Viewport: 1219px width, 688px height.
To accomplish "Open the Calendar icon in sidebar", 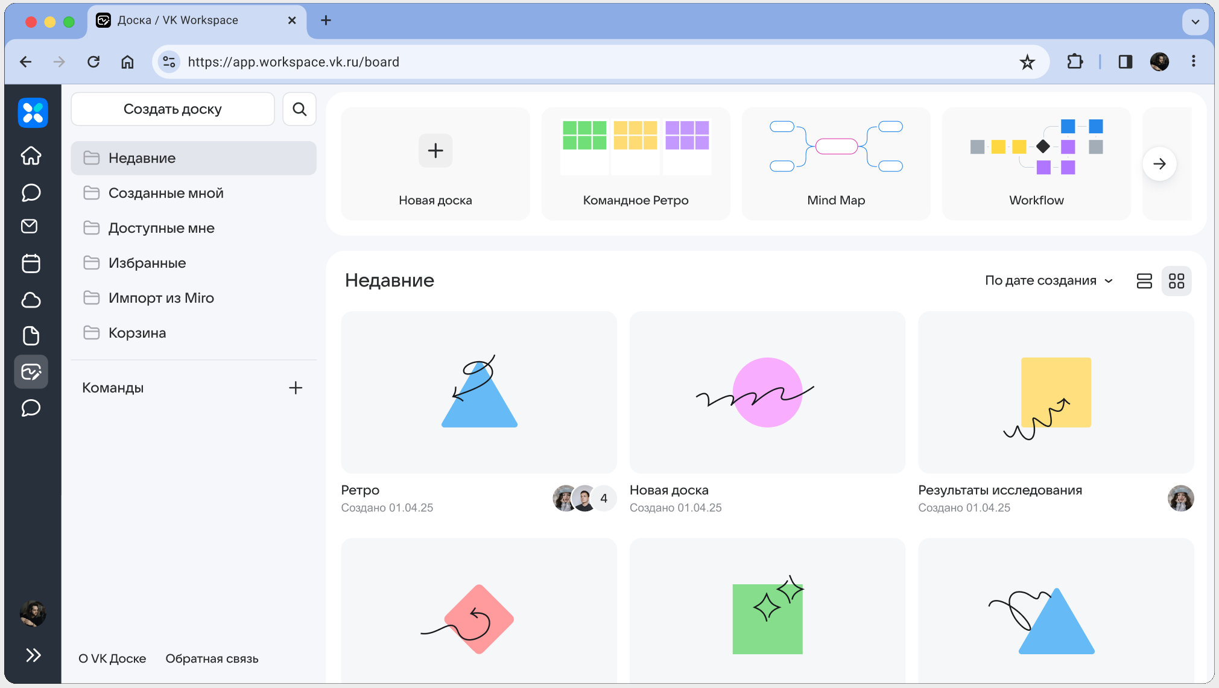I will [31, 264].
